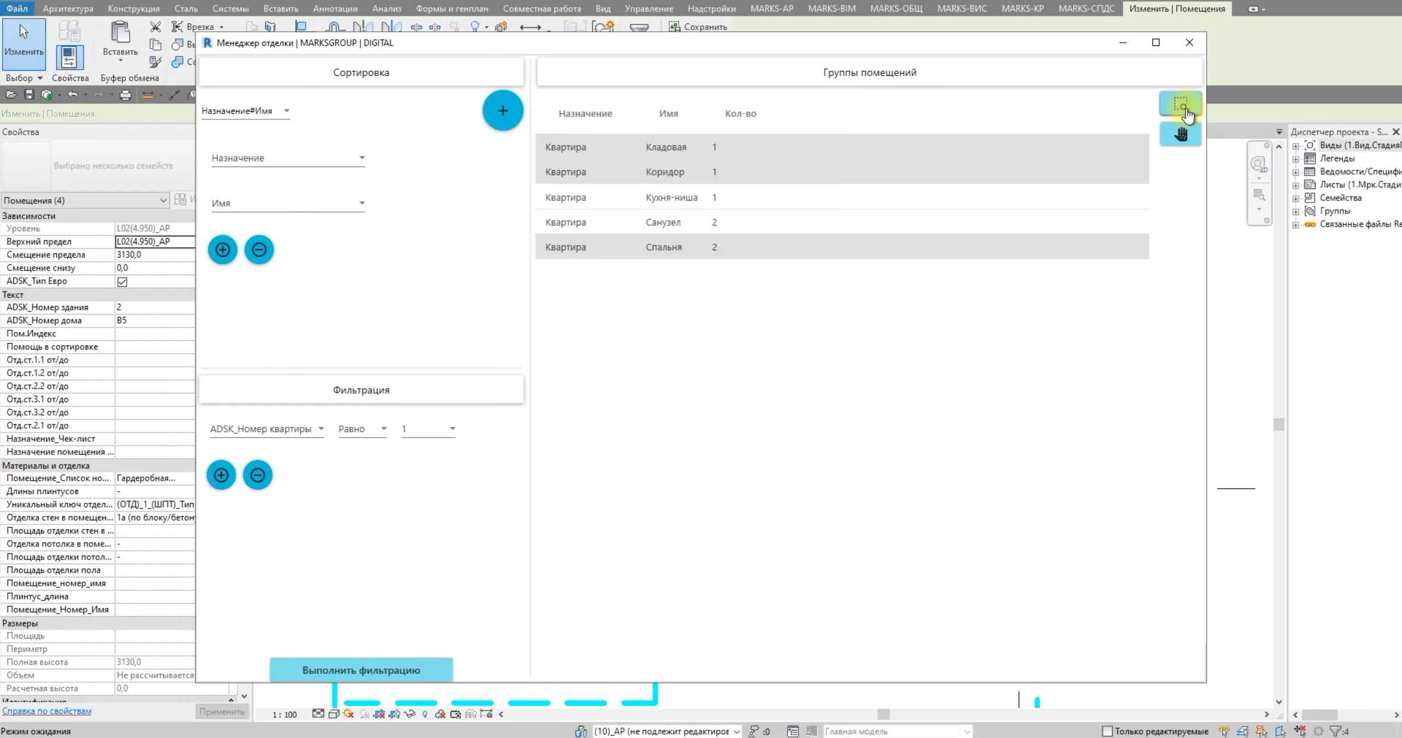Open the Архитектура ribbon tab
This screenshot has width=1402, height=738.
pyautogui.click(x=68, y=8)
